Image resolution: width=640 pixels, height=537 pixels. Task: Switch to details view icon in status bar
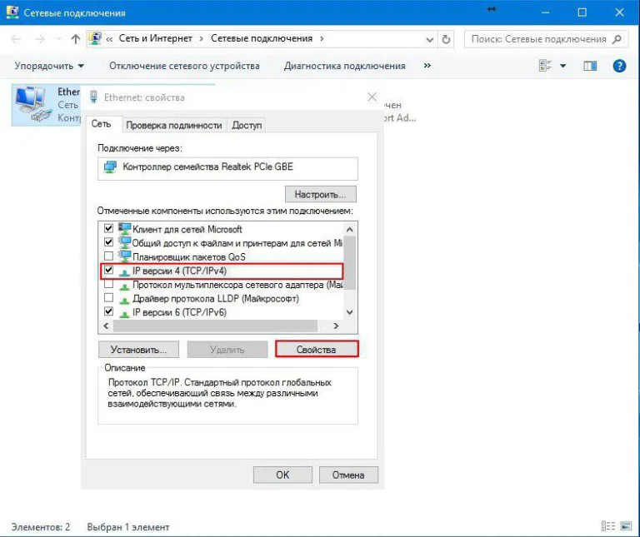tap(608, 526)
